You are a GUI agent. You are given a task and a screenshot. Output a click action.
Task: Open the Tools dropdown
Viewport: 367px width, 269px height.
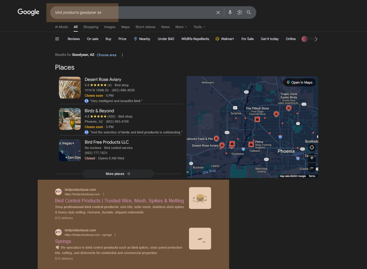(199, 27)
